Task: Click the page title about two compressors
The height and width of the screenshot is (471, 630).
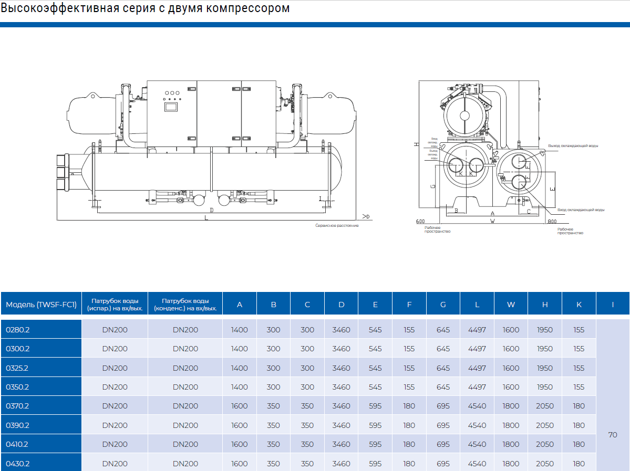Action: click(145, 8)
